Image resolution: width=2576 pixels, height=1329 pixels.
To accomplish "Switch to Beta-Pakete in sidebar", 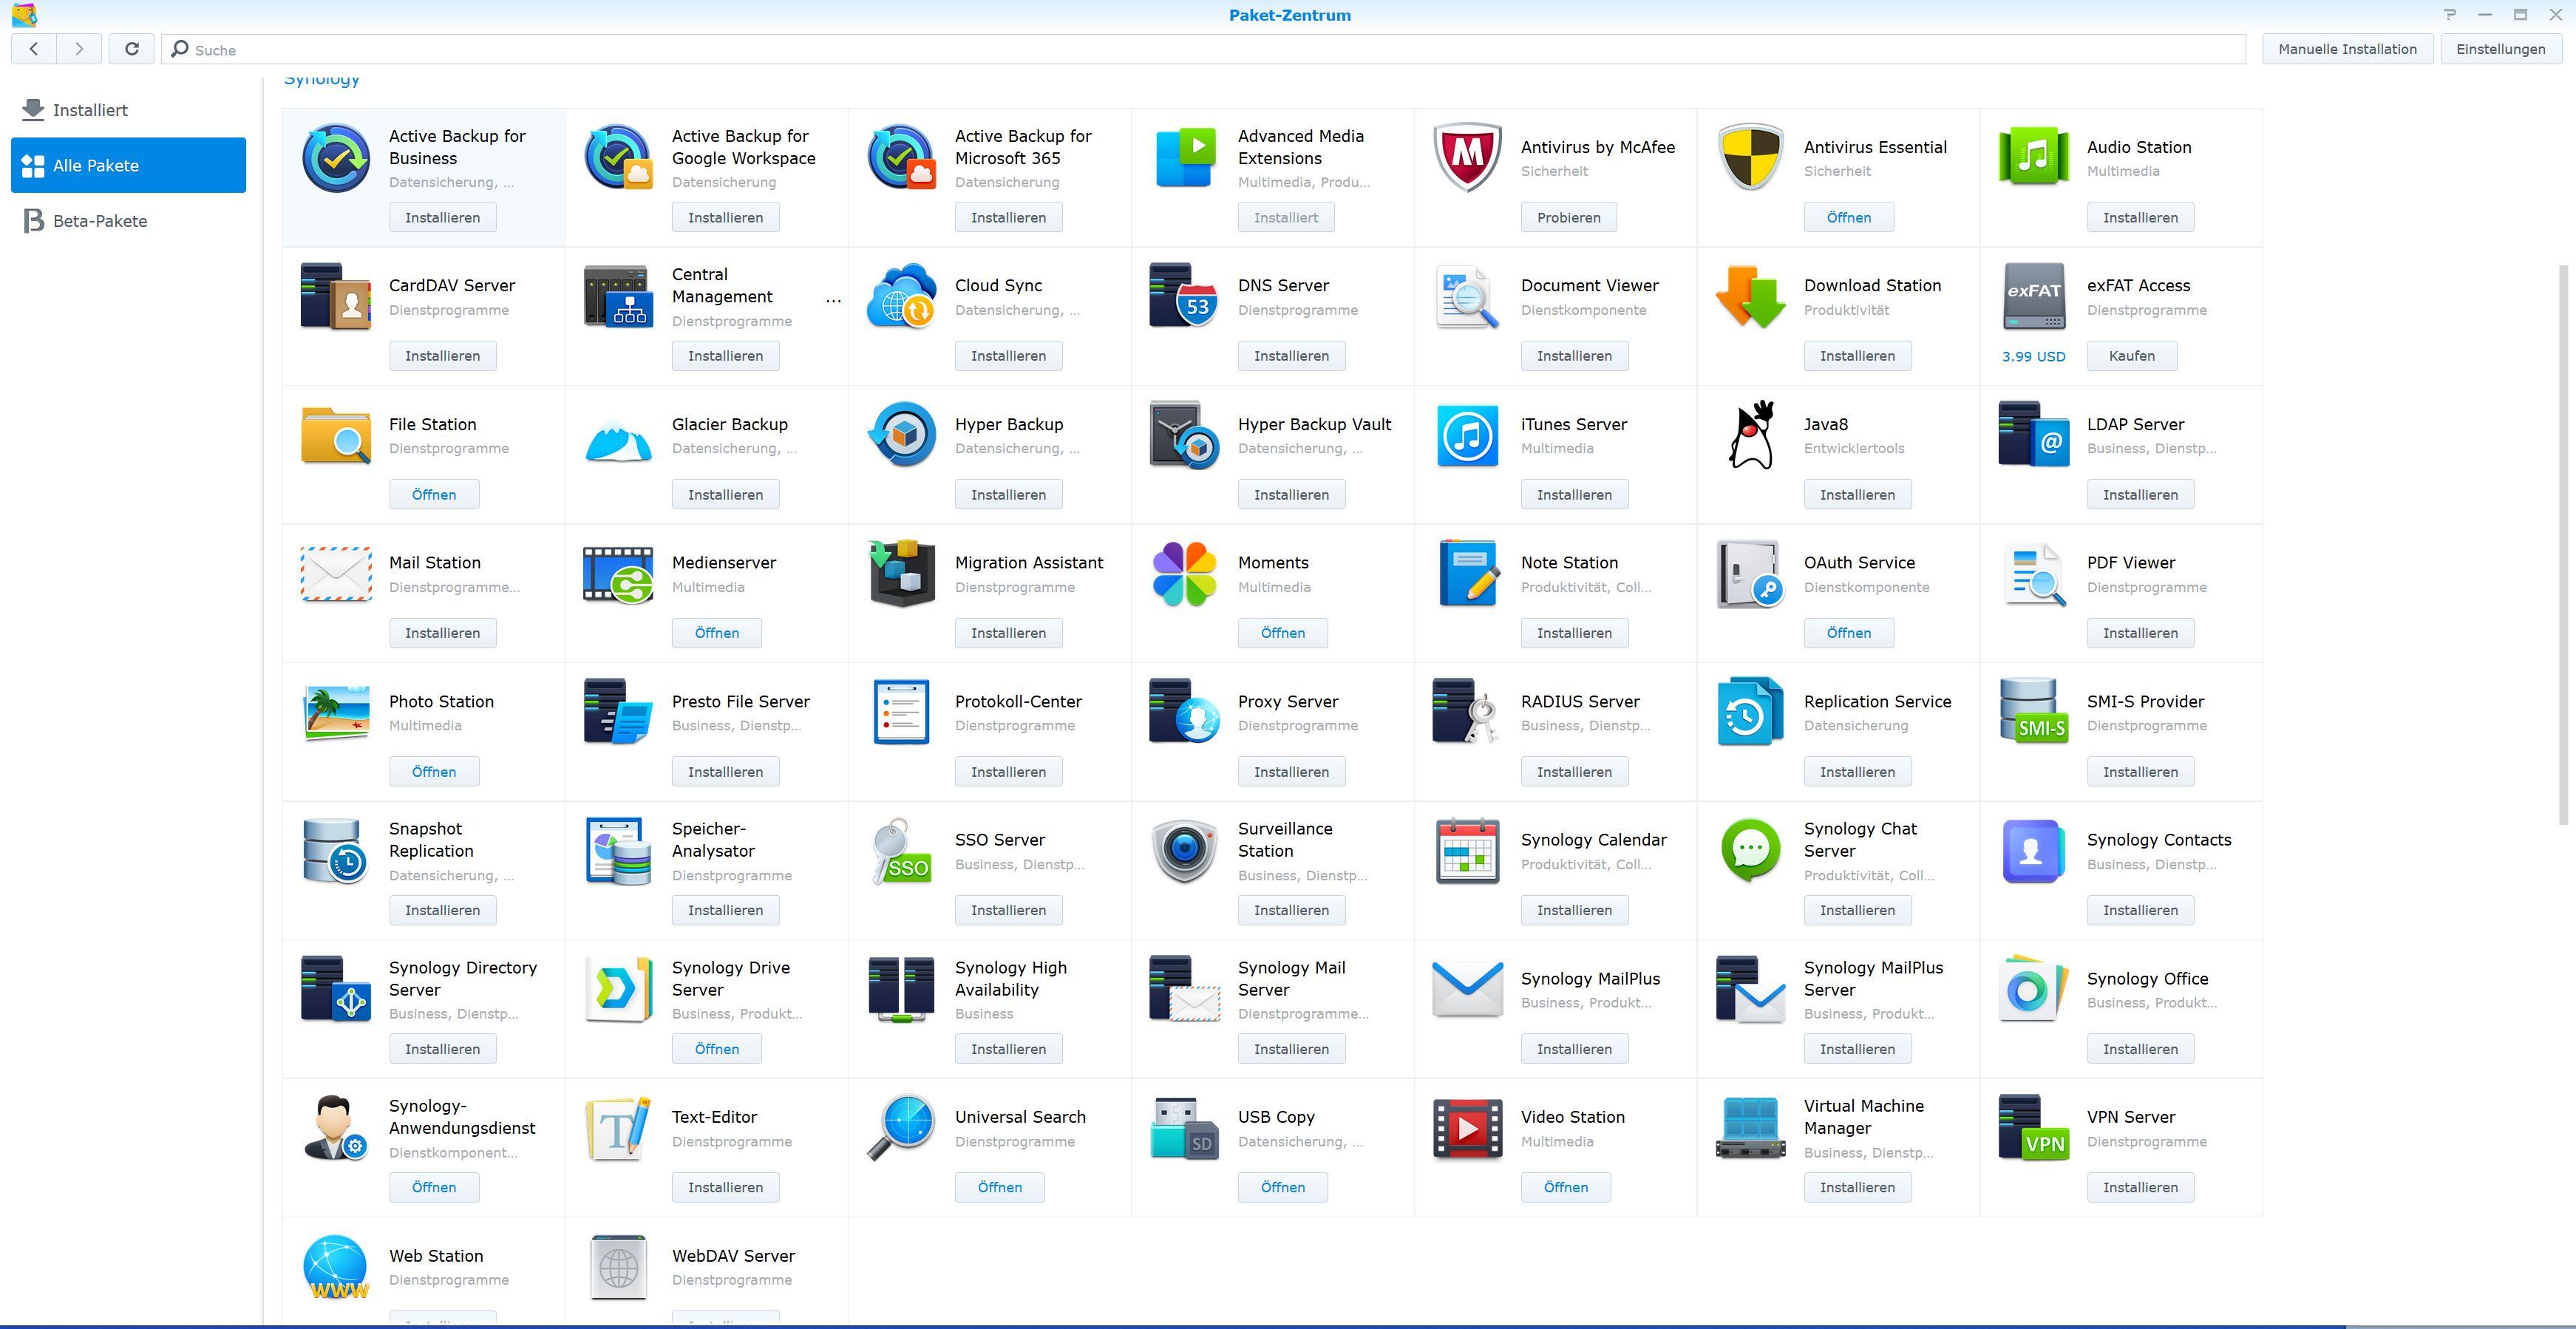I will pos(128,221).
